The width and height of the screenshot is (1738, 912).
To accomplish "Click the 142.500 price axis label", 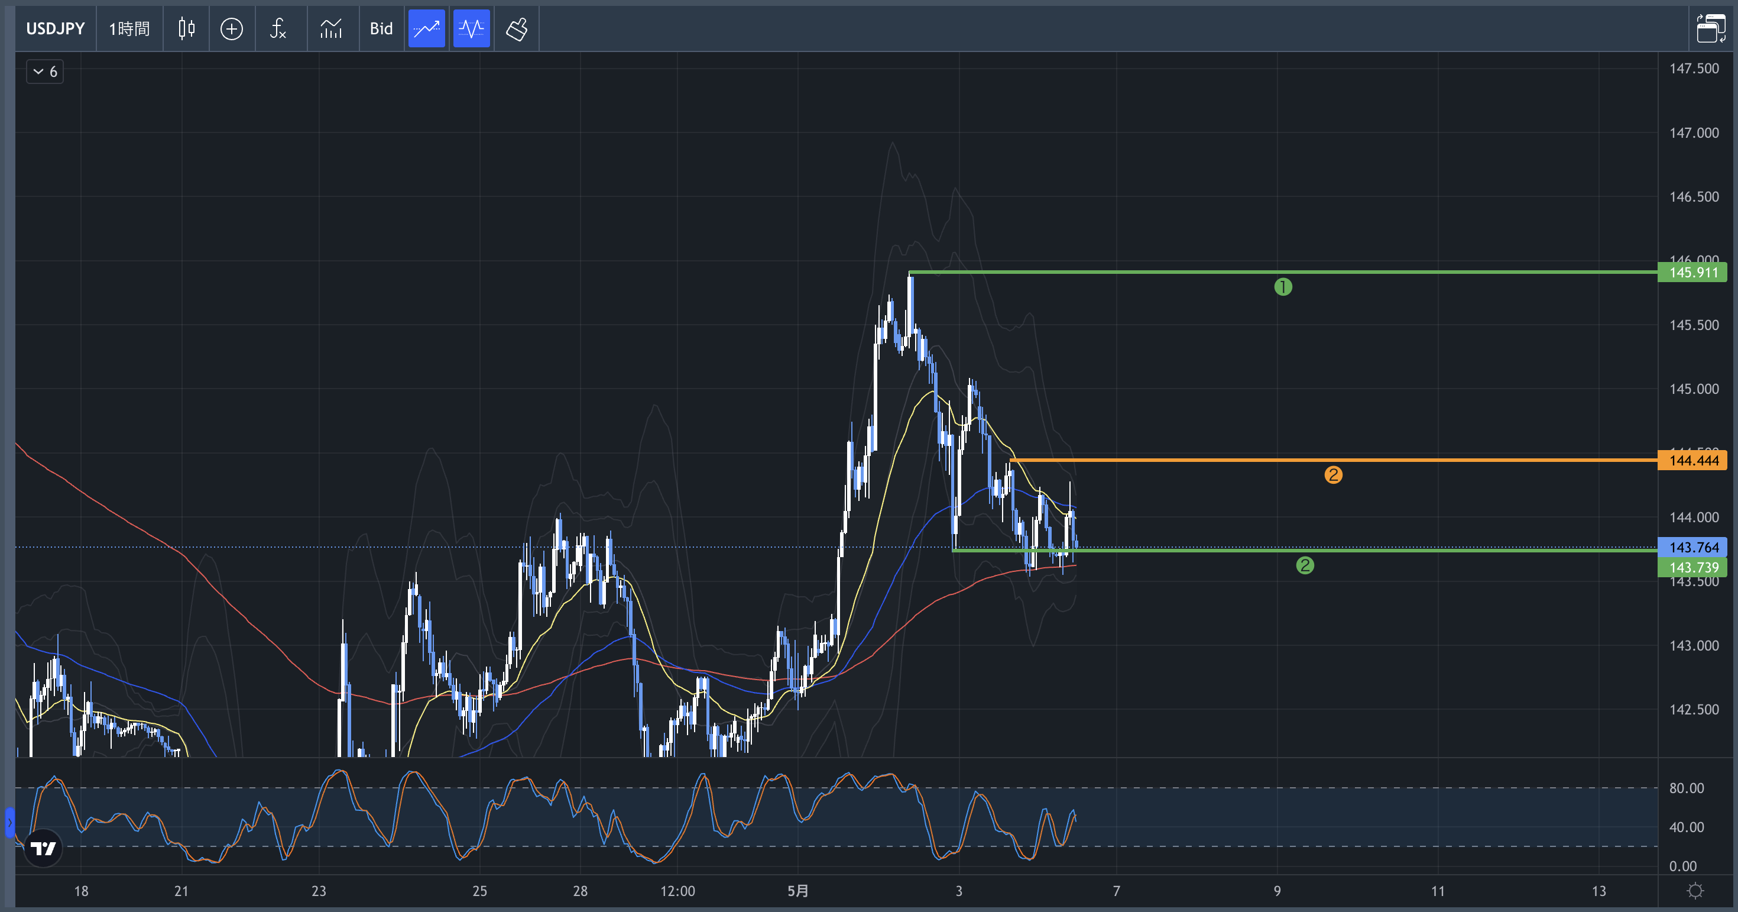I will click(x=1694, y=710).
